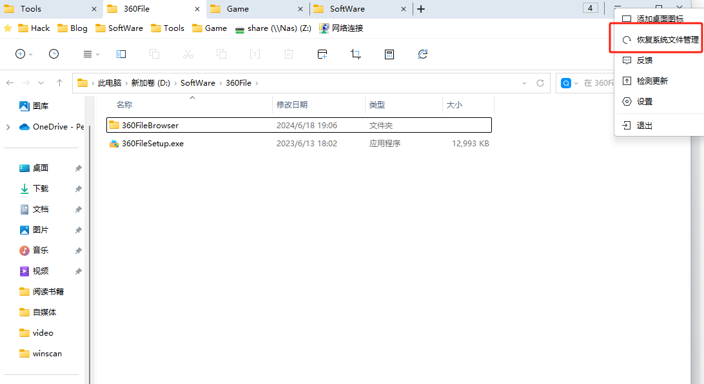Viewport: 704px width, 384px height.
Task: Pin toggle next to 桌面 sidebar item
Action: (77, 168)
